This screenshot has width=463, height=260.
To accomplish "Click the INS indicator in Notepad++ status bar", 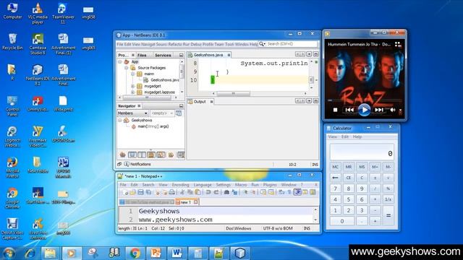I will click(307, 228).
